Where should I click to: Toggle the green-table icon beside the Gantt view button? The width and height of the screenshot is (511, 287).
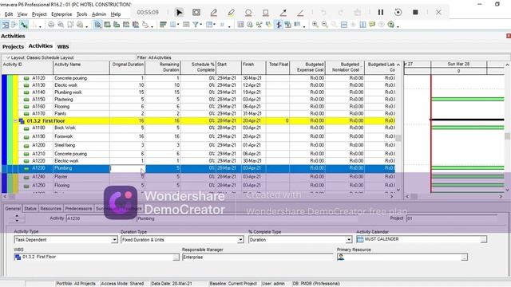point(107,25)
